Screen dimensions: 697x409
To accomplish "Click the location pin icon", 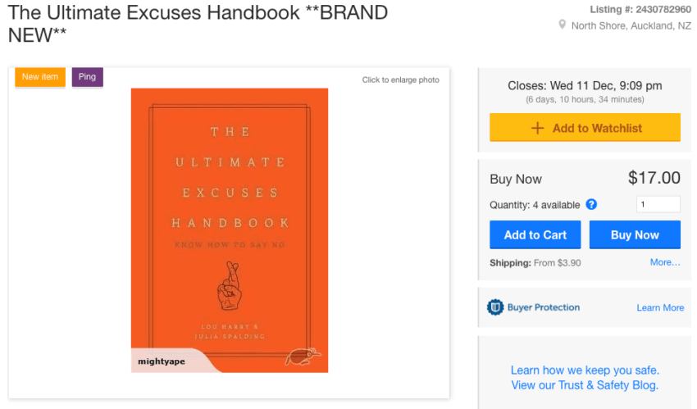I will [563, 25].
